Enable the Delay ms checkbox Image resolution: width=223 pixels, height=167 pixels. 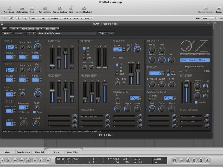click(168, 71)
